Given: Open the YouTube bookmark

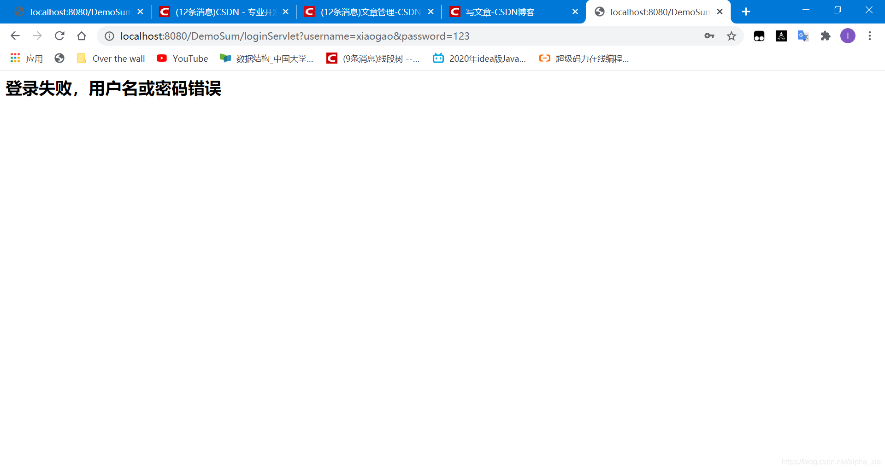Looking at the screenshot, I should point(182,59).
